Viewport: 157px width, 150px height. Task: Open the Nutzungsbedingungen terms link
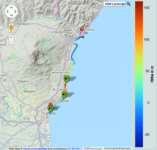coord(117,148)
